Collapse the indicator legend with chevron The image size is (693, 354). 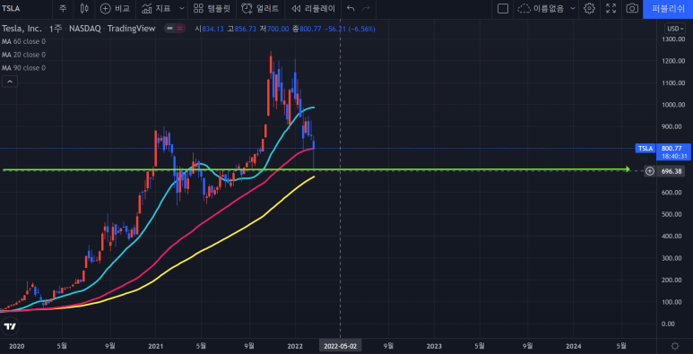10,82
